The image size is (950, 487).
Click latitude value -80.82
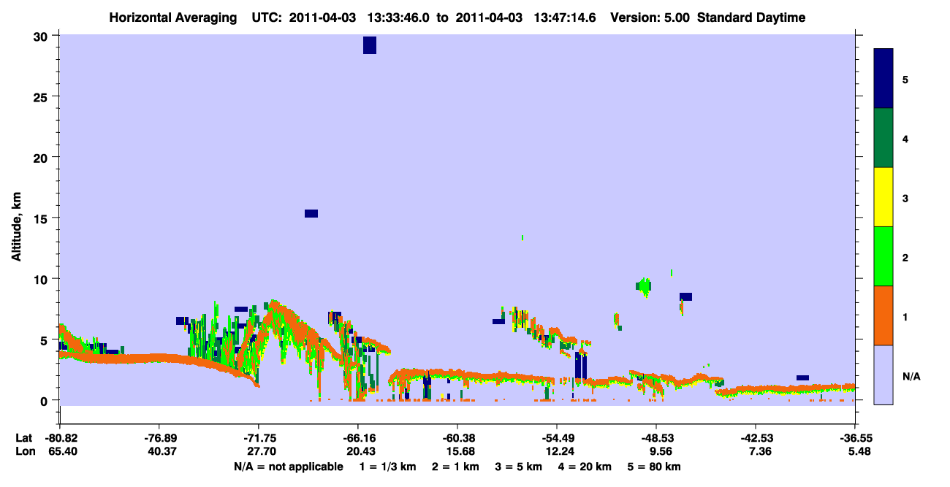(60, 438)
